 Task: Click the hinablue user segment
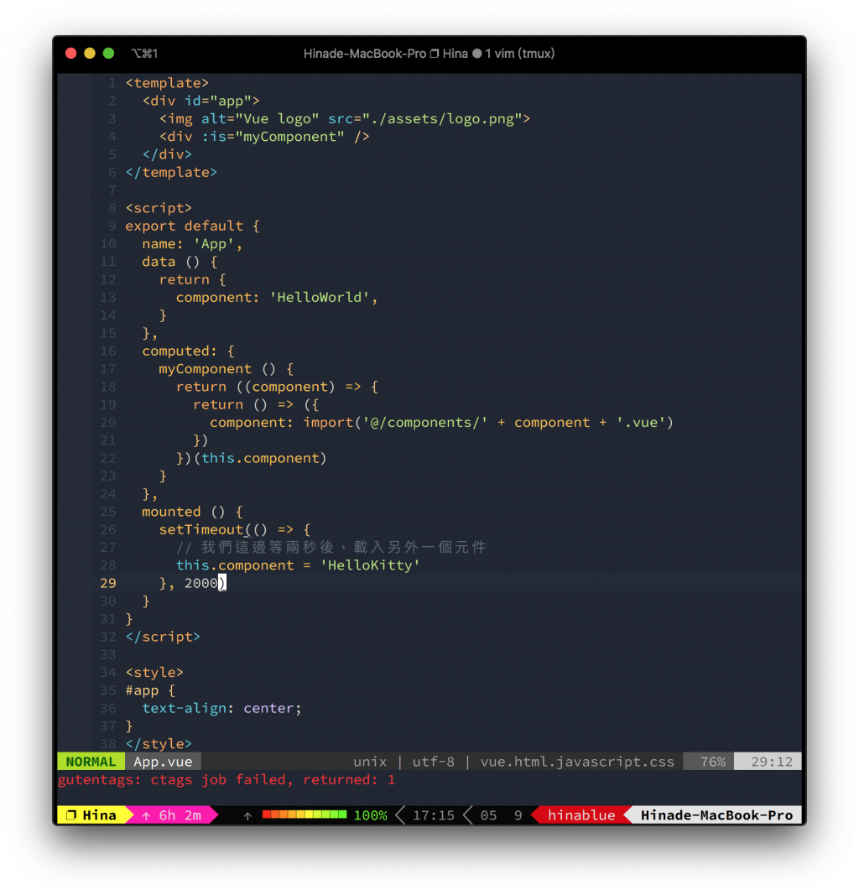tap(581, 815)
